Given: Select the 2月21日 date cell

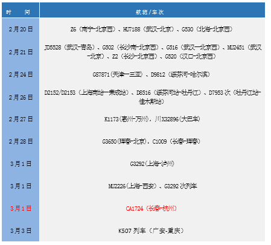Looking at the screenshot, I should click(21, 52).
